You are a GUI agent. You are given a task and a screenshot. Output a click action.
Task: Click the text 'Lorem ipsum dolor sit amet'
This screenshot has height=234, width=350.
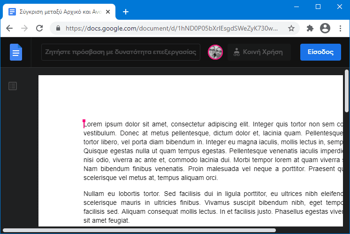[125, 124]
